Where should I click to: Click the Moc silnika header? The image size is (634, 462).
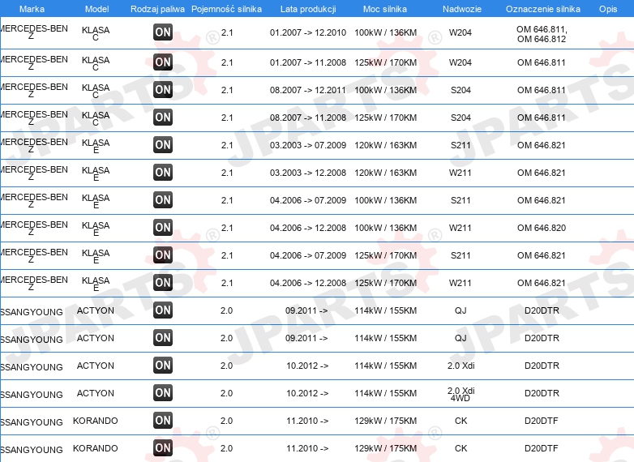(385, 9)
